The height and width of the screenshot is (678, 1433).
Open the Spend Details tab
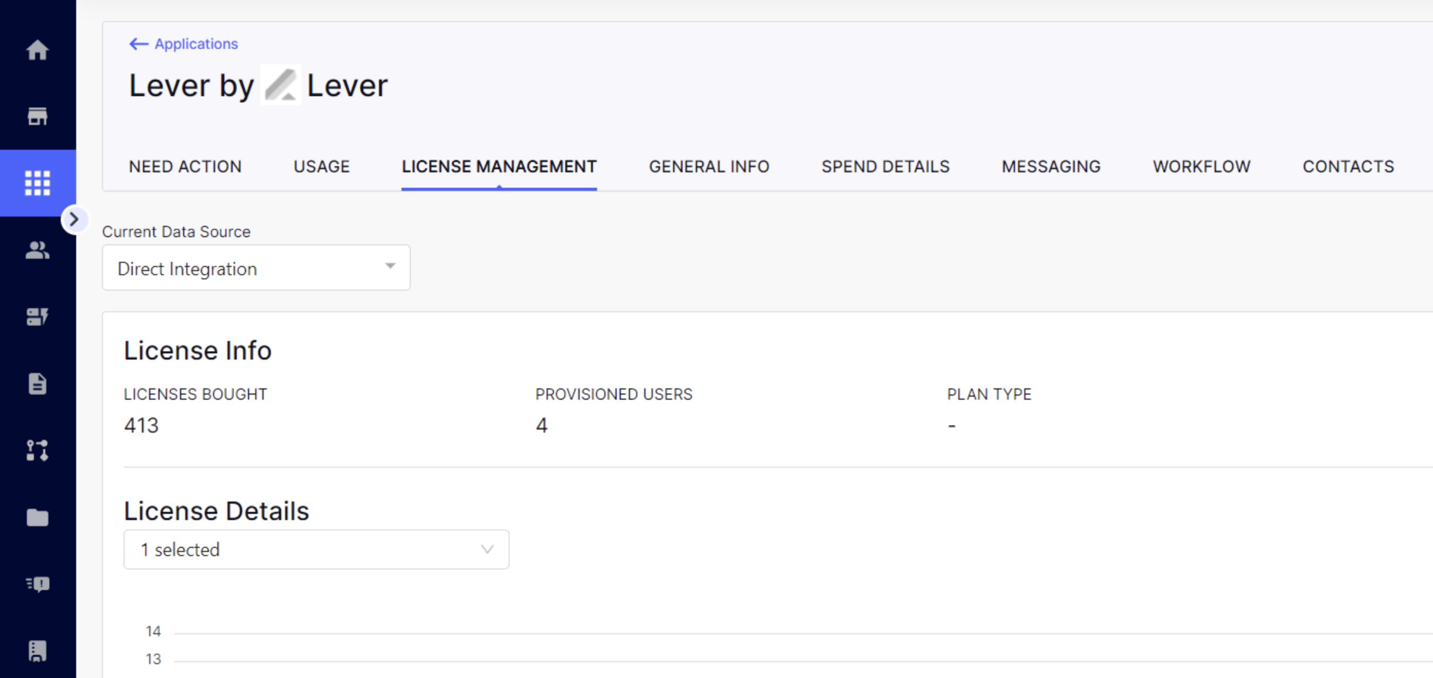click(x=885, y=166)
